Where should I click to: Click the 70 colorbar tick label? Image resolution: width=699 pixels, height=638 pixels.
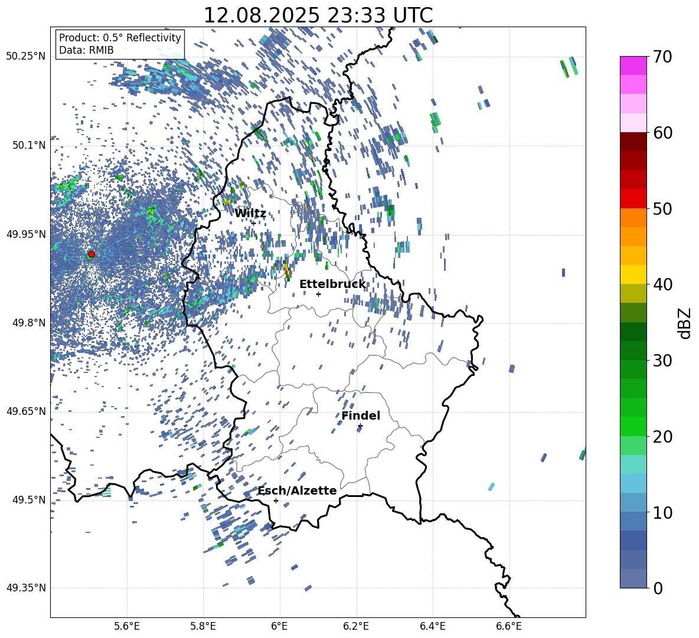[x=662, y=57]
